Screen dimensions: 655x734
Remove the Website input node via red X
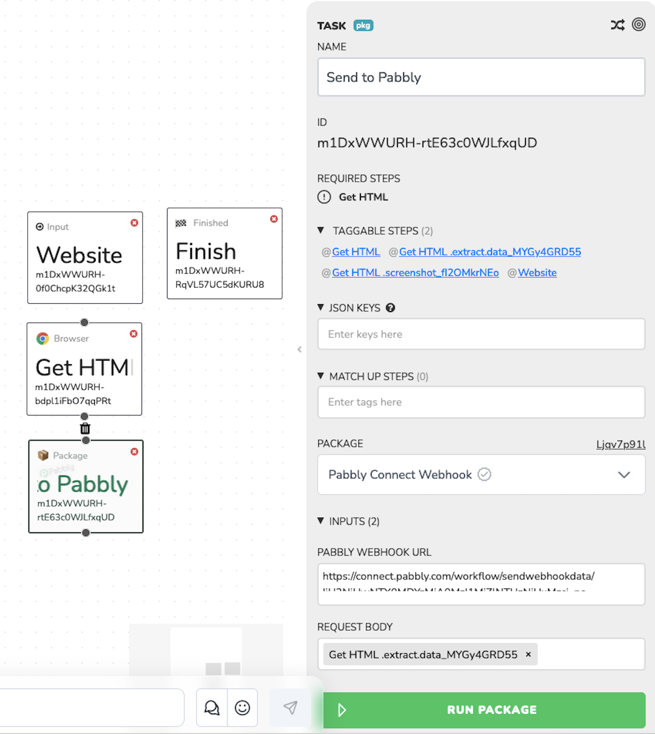coord(134,223)
